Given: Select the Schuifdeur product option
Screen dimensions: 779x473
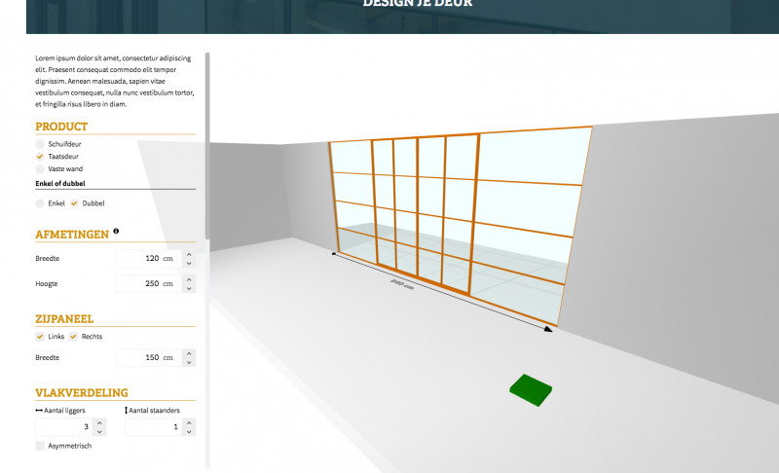Looking at the screenshot, I should [40, 144].
